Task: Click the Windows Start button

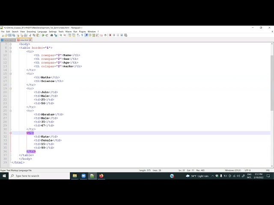Action: (x=4, y=176)
